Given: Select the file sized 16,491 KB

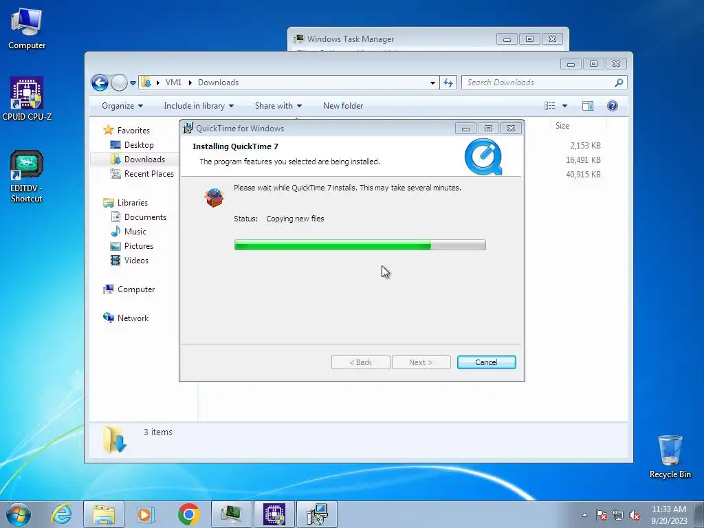Looking at the screenshot, I should (x=583, y=159).
